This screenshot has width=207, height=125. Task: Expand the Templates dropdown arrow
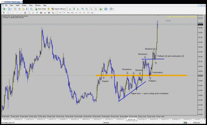coord(113,9)
